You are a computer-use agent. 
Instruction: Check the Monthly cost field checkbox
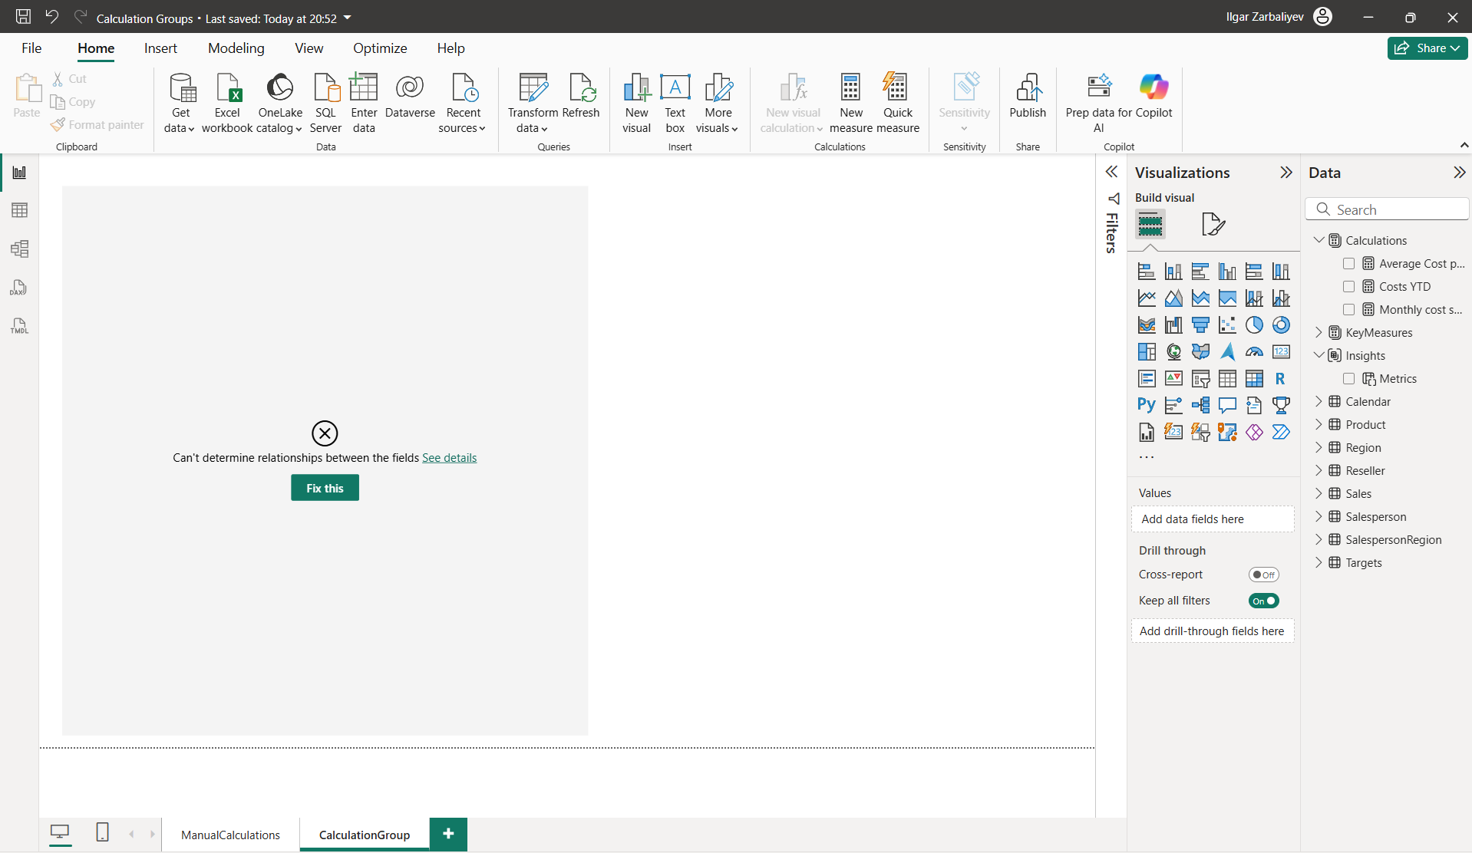pyautogui.click(x=1348, y=310)
